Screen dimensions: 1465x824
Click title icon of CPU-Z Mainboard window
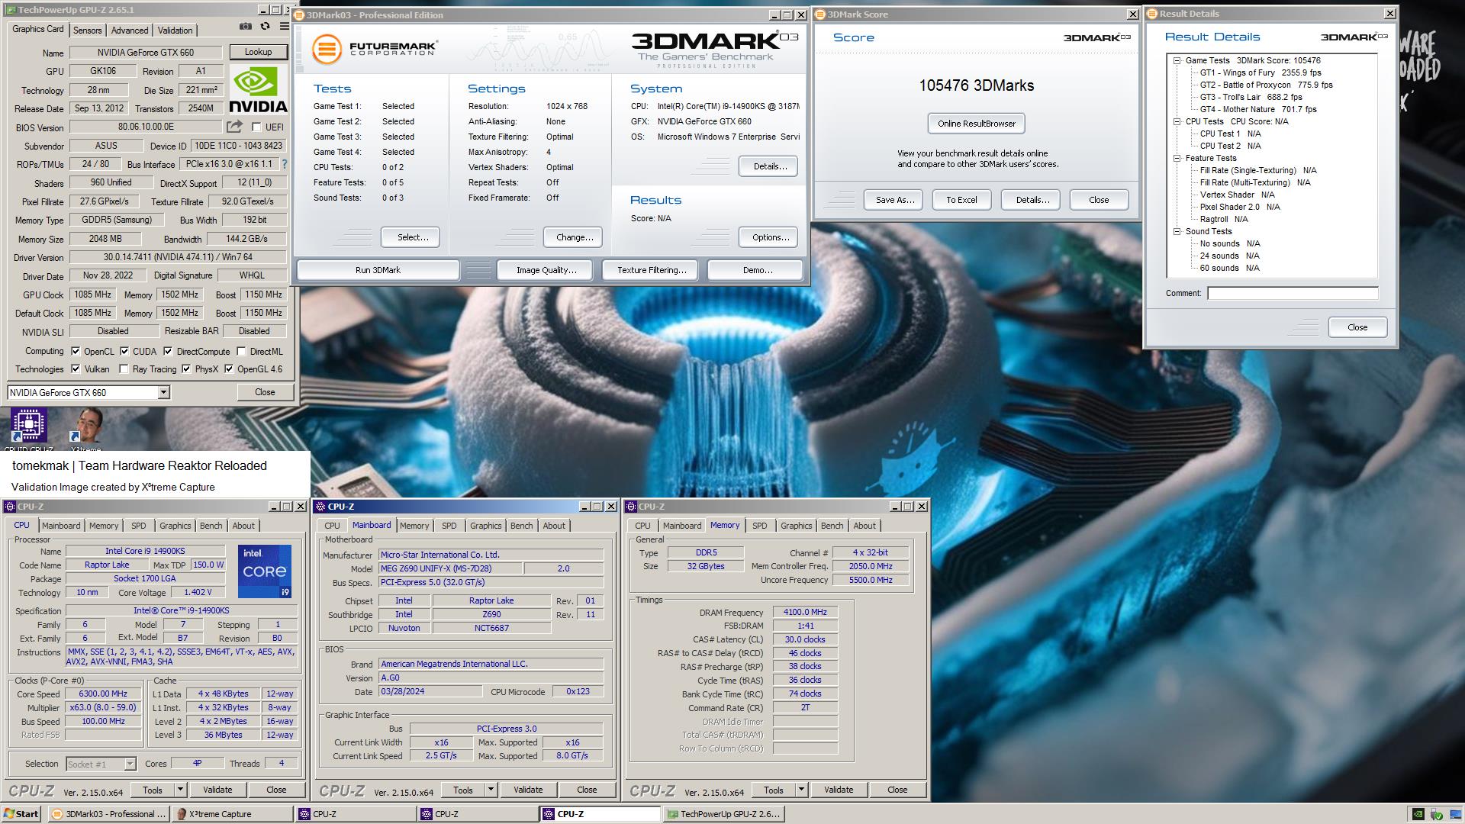320,507
